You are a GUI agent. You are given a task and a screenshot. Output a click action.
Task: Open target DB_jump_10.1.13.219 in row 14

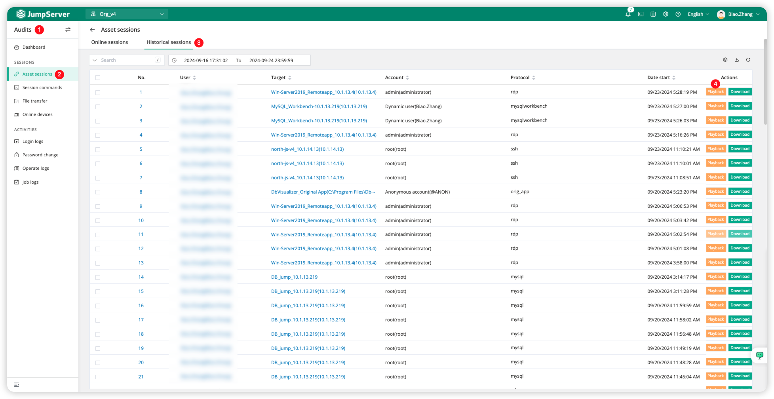tap(294, 277)
